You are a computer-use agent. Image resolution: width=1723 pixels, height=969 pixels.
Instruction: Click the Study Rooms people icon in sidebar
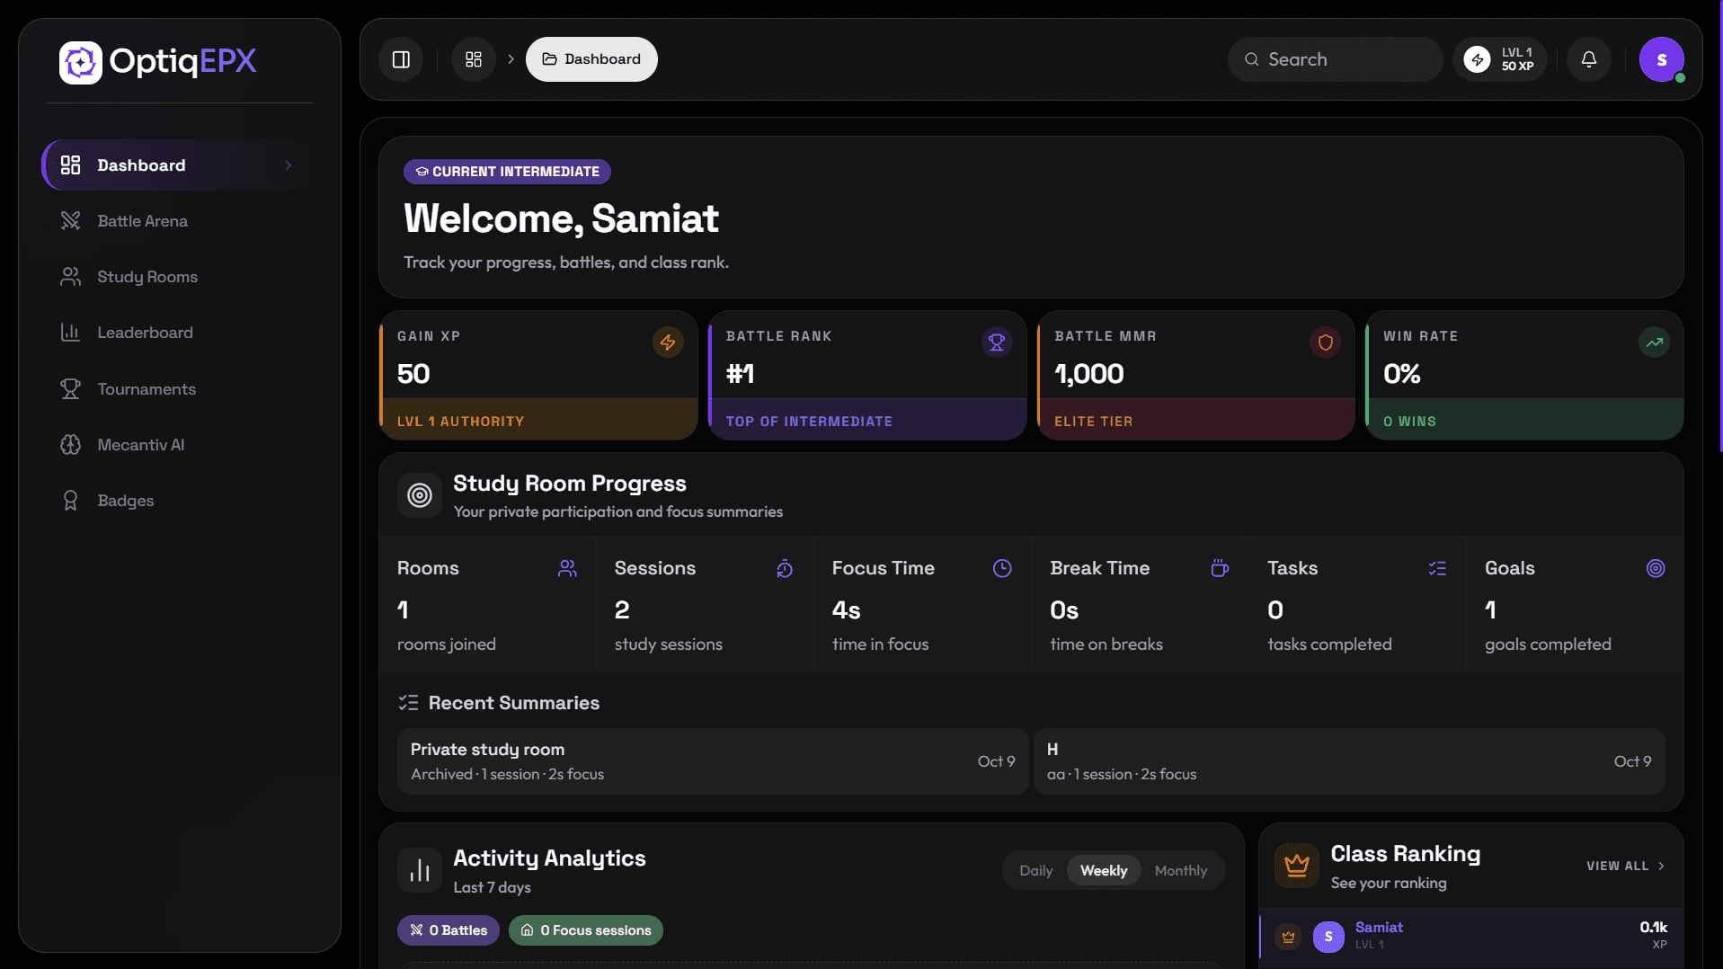(70, 277)
